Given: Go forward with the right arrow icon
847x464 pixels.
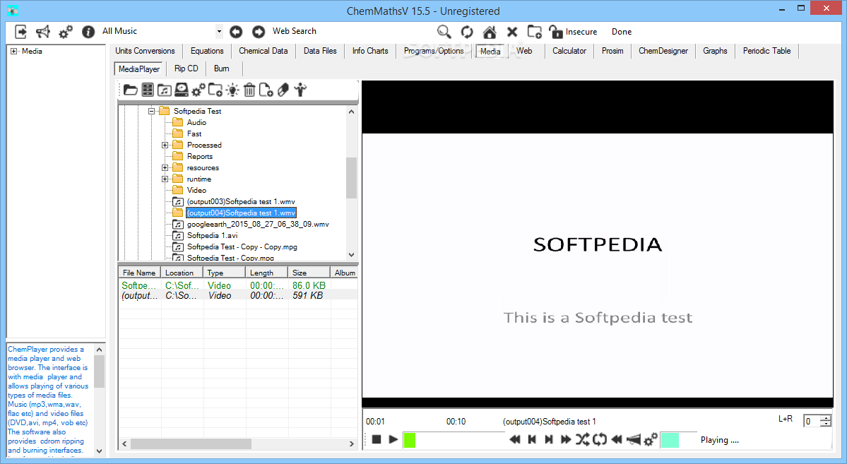Looking at the screenshot, I should [x=259, y=32].
